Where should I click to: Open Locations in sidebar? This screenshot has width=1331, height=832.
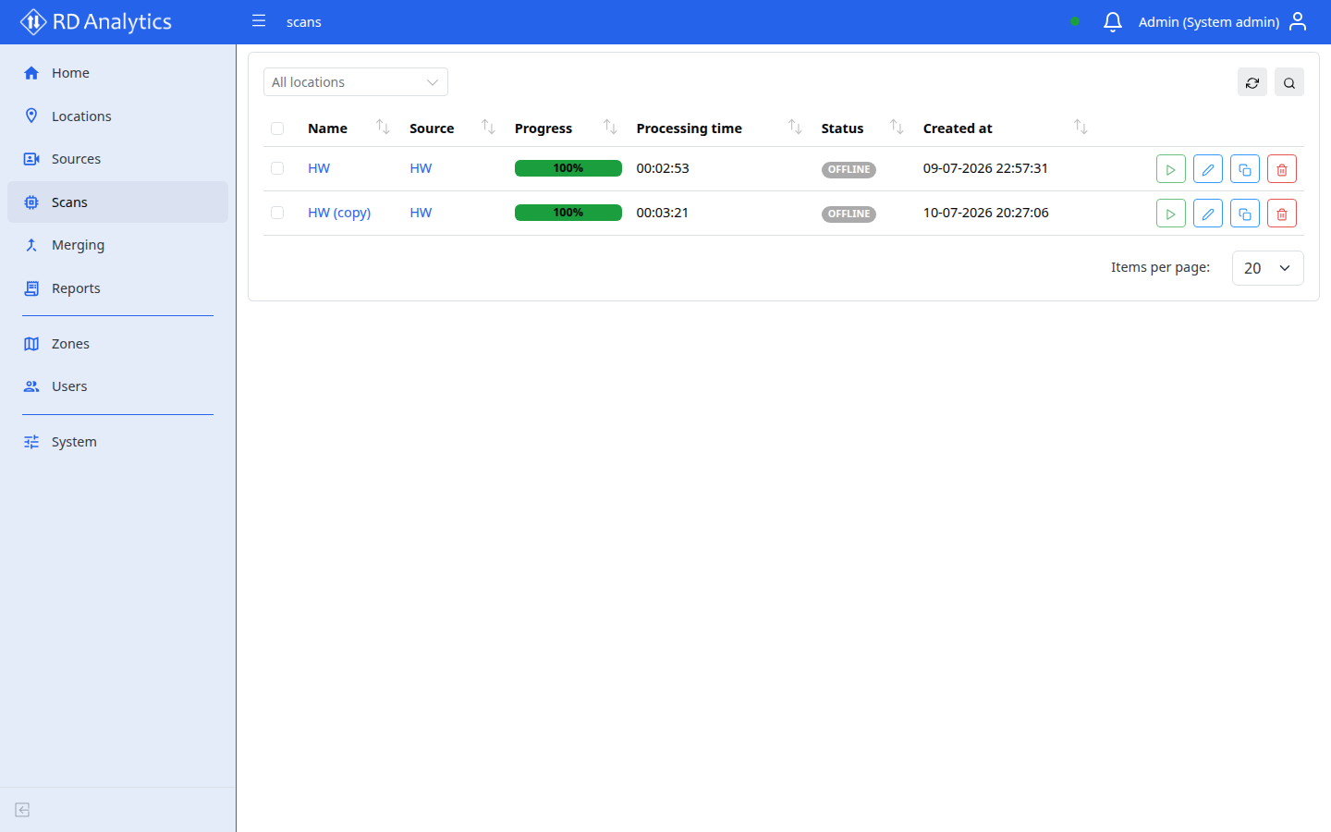click(117, 116)
